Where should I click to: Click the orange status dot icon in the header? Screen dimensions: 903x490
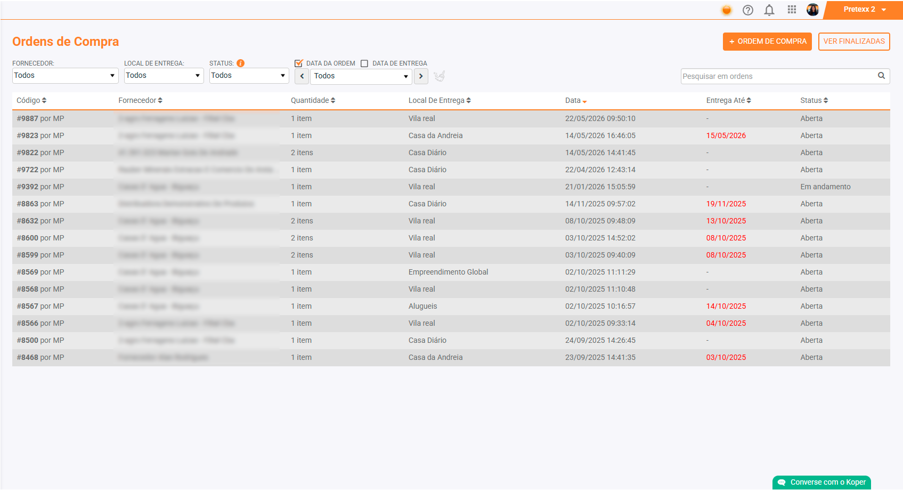726,10
